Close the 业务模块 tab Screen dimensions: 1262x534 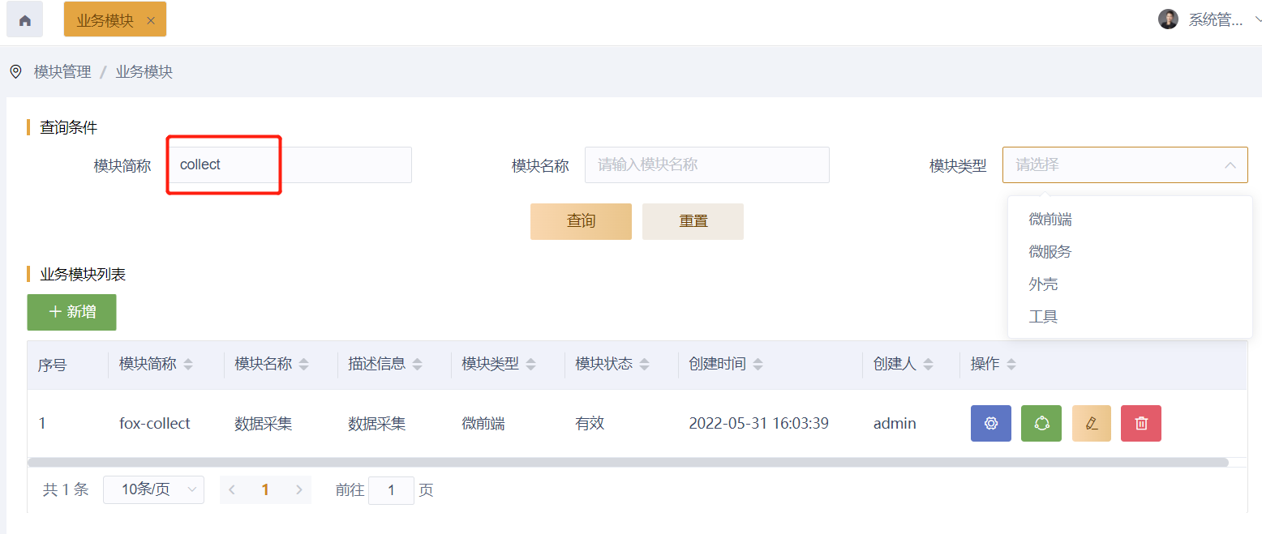[151, 21]
